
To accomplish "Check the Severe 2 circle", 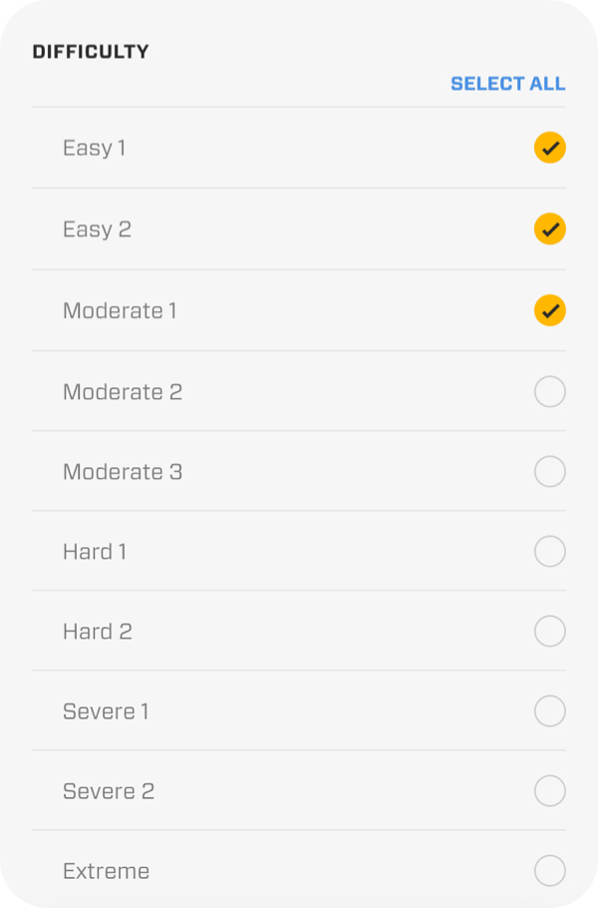I will coord(549,790).
